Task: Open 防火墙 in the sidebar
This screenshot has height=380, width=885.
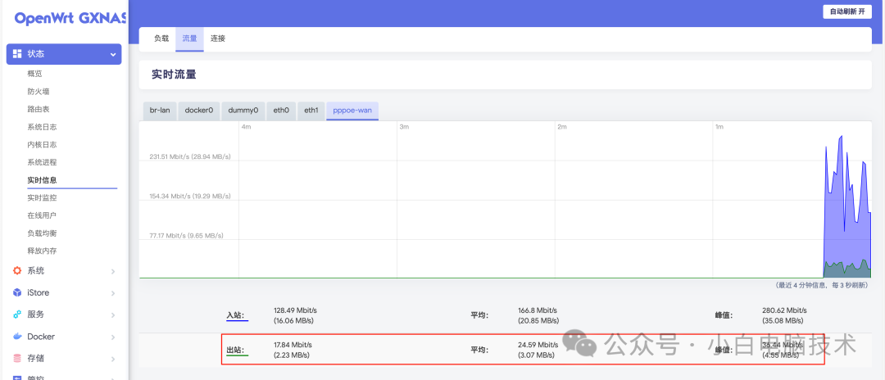Action: (39, 92)
